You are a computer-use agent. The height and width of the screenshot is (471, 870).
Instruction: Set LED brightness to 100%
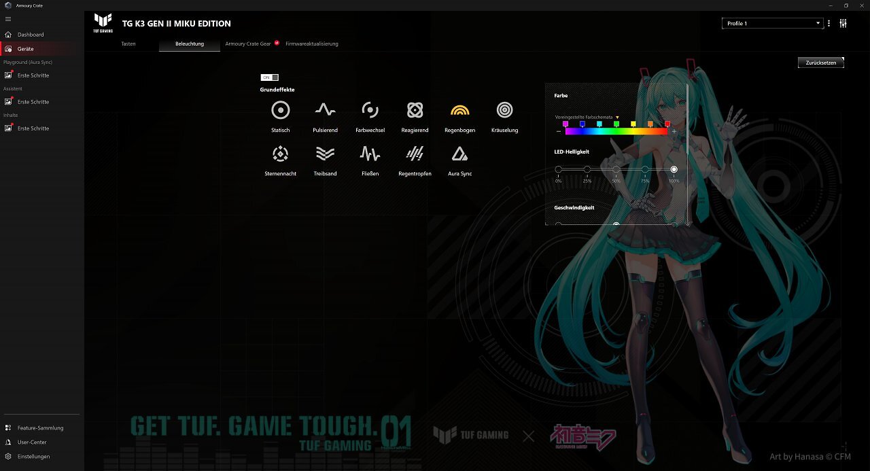click(674, 169)
